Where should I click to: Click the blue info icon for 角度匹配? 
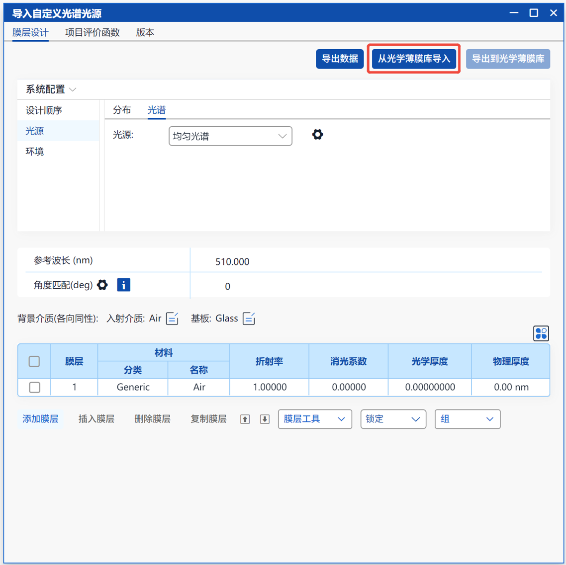(x=123, y=285)
